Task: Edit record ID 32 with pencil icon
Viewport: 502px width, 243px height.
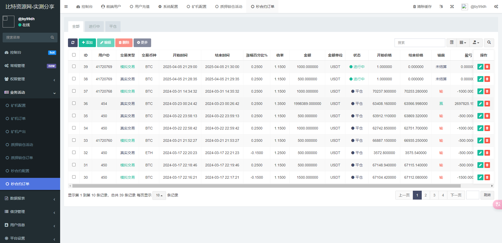Action: coord(480,153)
